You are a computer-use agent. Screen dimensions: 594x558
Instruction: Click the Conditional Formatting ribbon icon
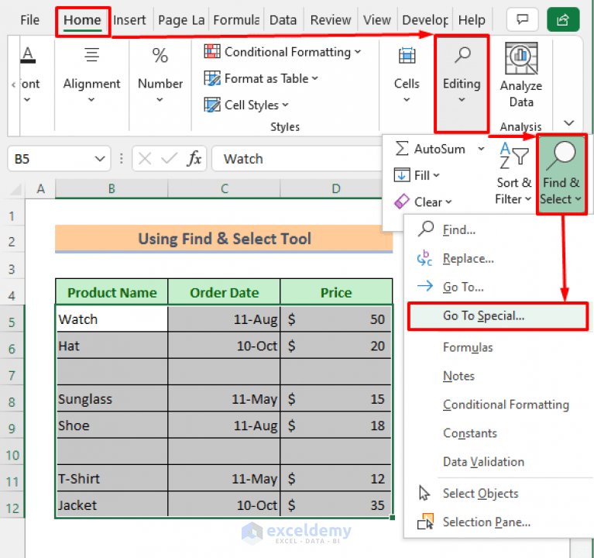[x=212, y=51]
